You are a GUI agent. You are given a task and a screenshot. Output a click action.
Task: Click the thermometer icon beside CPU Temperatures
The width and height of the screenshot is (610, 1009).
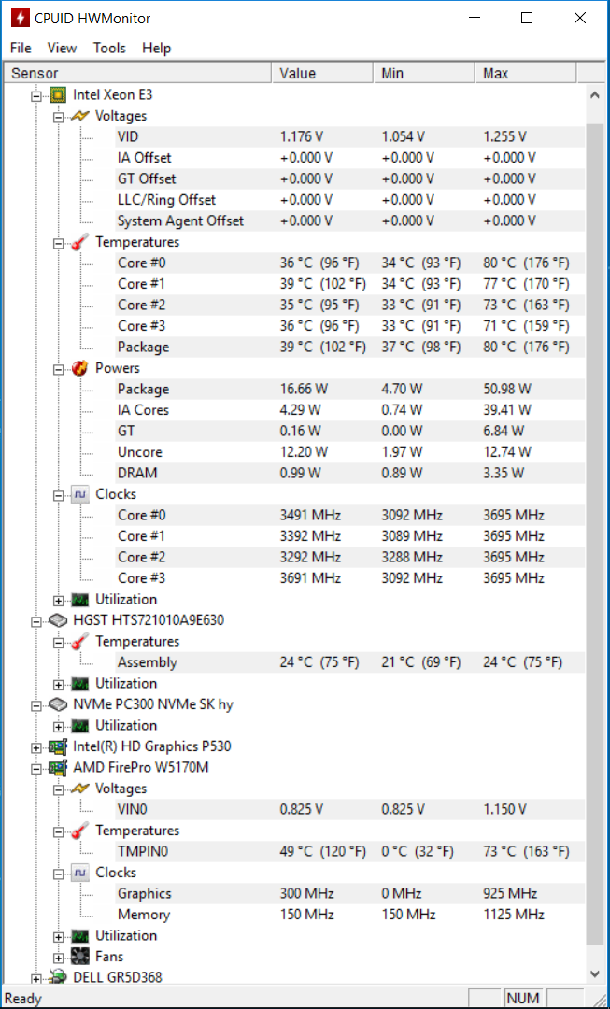point(80,243)
